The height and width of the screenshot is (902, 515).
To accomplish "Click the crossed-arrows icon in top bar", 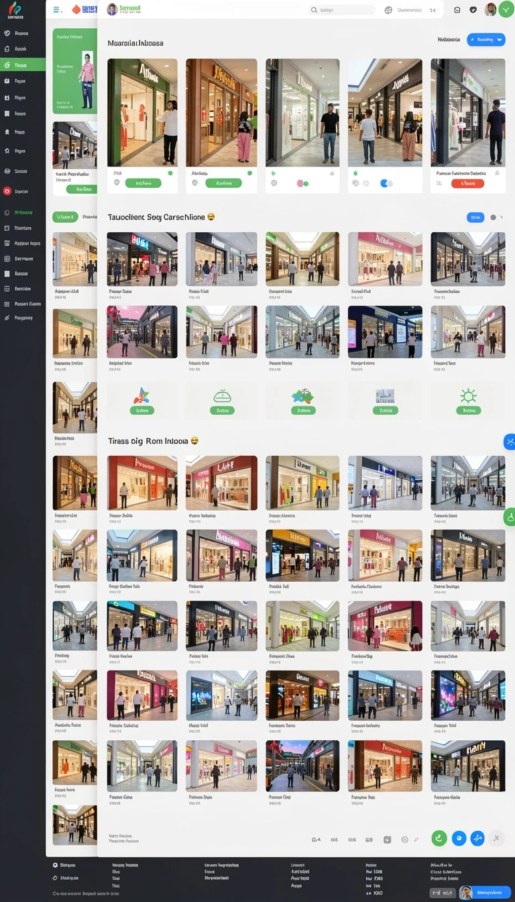I will pos(433,10).
